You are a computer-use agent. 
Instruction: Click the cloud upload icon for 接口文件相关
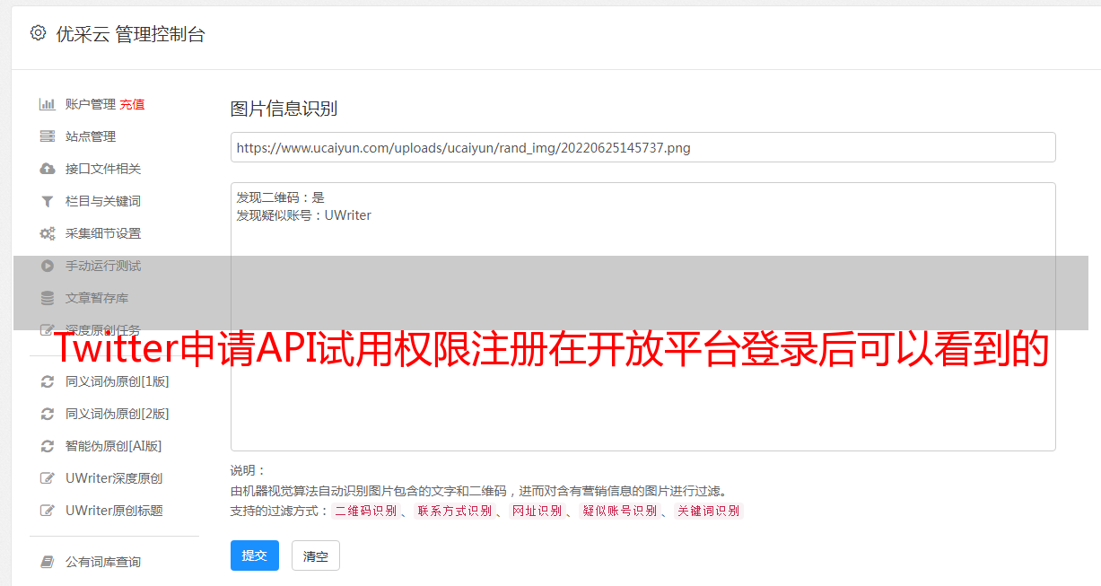(x=48, y=169)
